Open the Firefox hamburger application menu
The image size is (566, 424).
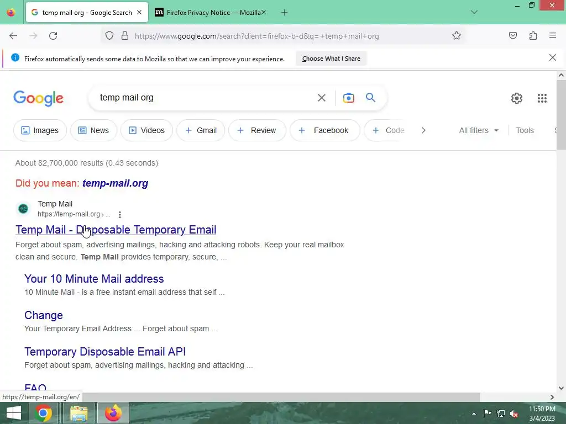pyautogui.click(x=553, y=35)
